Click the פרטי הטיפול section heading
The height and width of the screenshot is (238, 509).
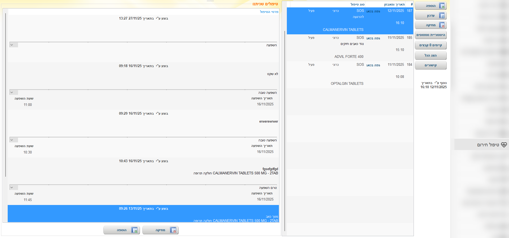click(269, 12)
